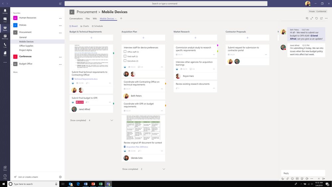Send the reply message
The image size is (332, 187).
tap(324, 179)
